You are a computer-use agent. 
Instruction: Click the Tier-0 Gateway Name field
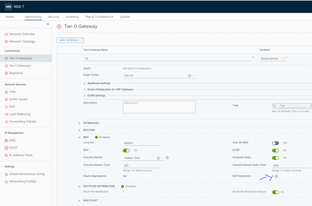point(167,59)
